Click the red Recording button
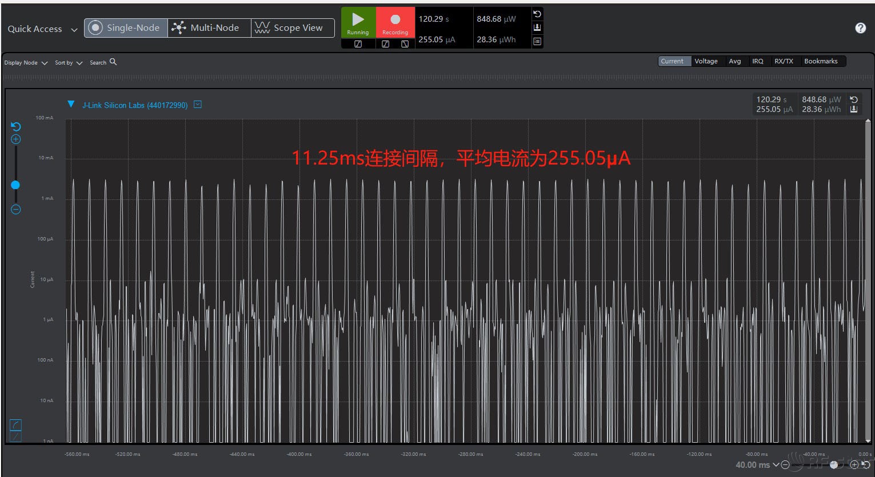Viewport: 875px width, 477px height. pyautogui.click(x=395, y=23)
